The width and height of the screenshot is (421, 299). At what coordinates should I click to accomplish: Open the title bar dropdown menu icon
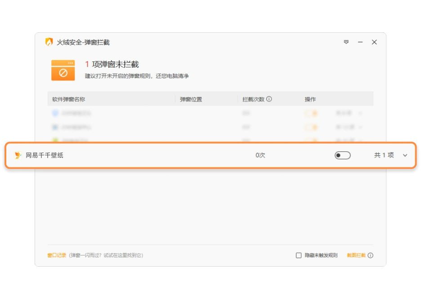[x=346, y=42]
